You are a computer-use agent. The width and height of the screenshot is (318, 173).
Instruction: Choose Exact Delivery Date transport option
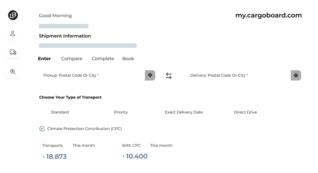[183, 112]
